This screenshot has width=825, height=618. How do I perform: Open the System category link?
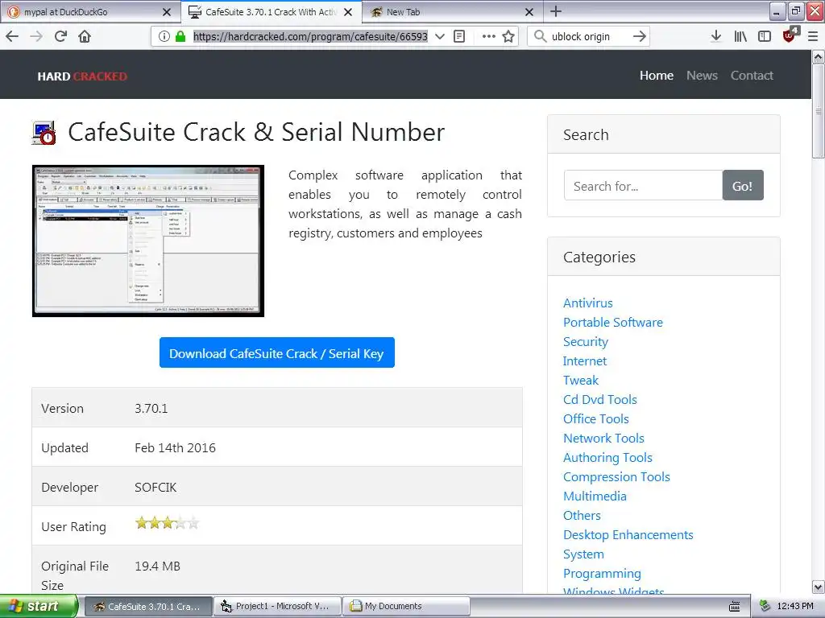tap(583, 554)
